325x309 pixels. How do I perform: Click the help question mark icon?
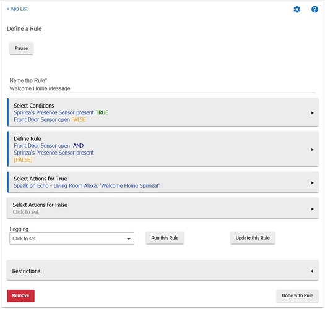pos(314,9)
